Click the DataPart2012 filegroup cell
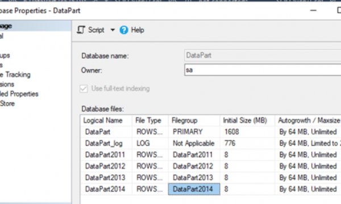341x204 pixels. click(x=194, y=166)
